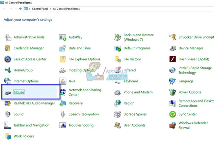214x142 pixels.
Task: Select All Control Panel Items breadcrumb
Action: click(x=66, y=9)
